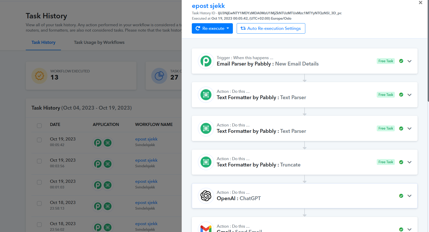Click the Text Formatter app icon in the 00:03:56 row

[x=108, y=164]
